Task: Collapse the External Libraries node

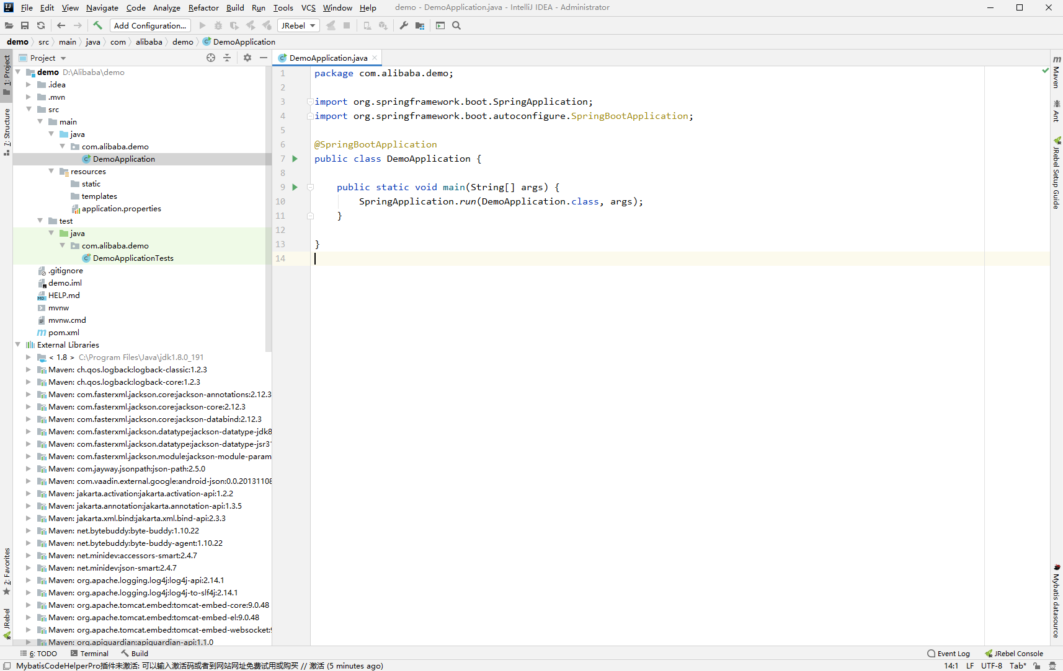Action: (18, 344)
